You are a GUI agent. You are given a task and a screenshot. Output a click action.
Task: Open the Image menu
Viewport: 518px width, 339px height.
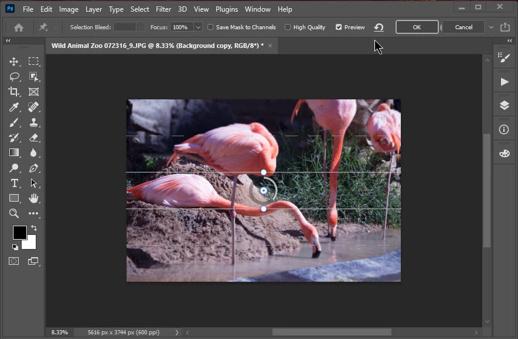(x=69, y=9)
